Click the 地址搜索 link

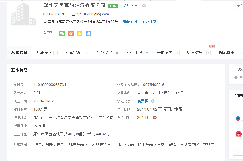tap(149, 22)
